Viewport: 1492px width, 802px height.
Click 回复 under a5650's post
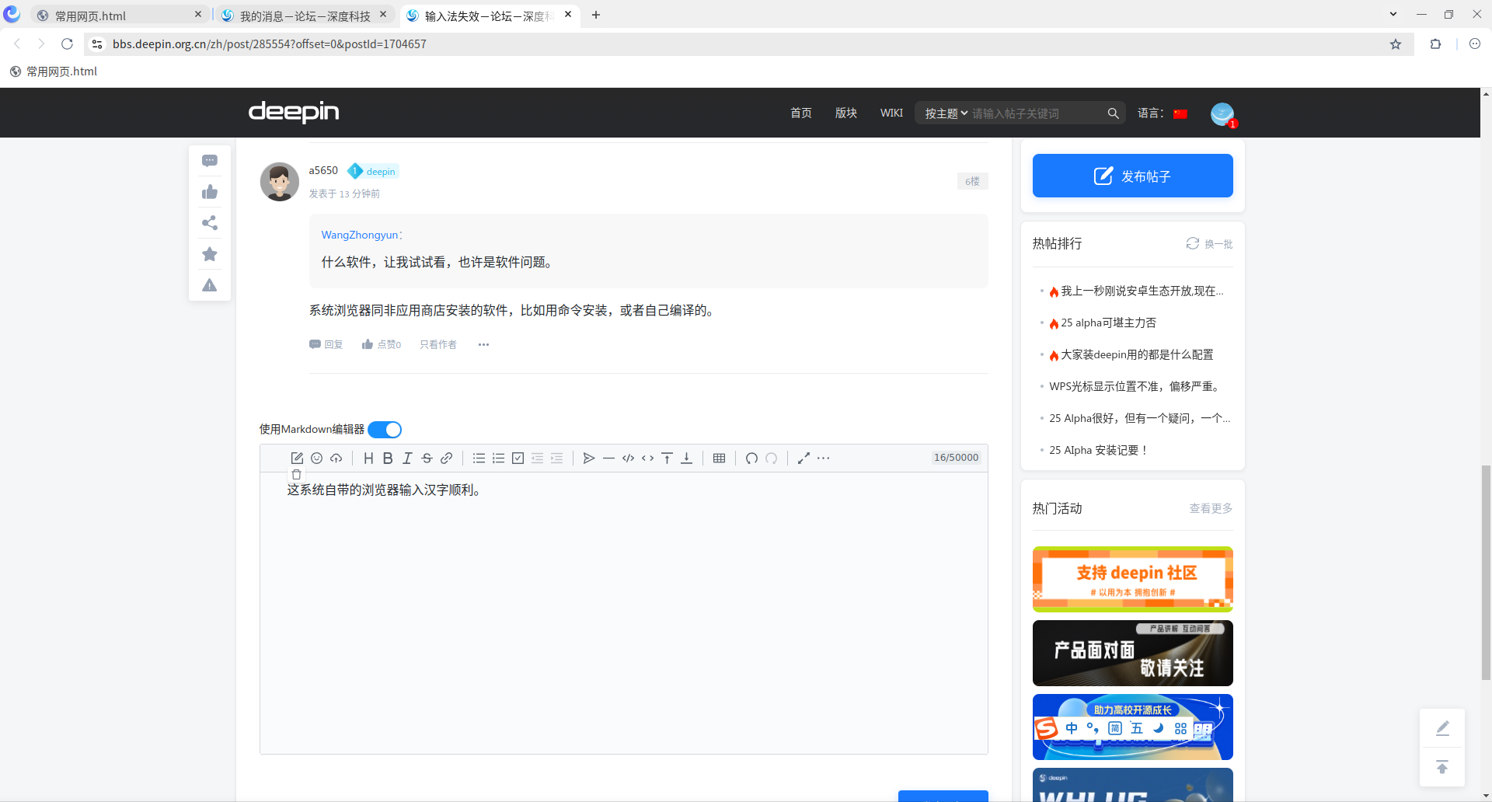(x=326, y=345)
